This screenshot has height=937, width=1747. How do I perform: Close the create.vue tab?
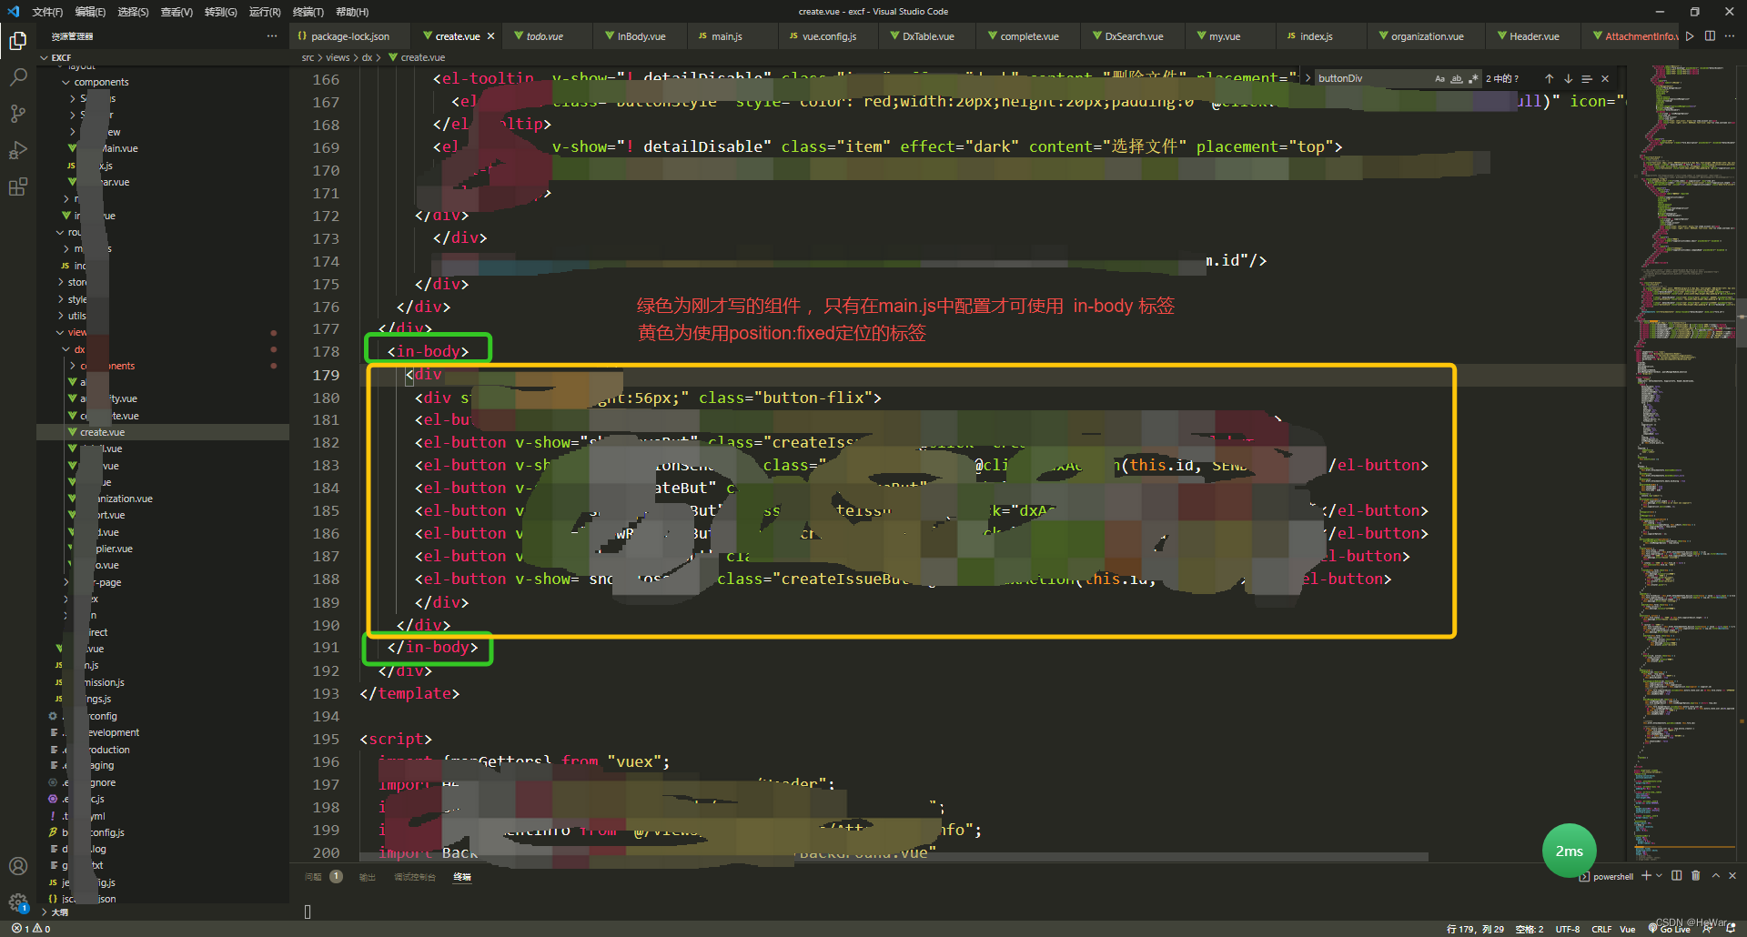click(x=490, y=36)
